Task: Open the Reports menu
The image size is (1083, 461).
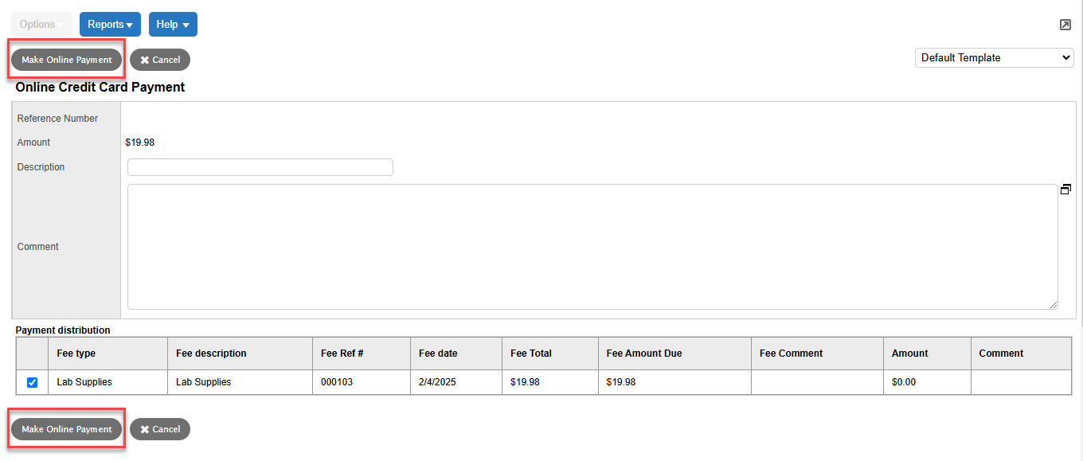Action: point(110,24)
